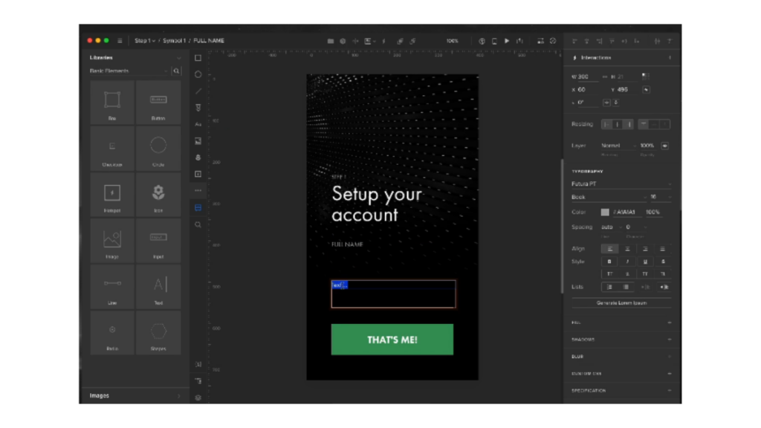The width and height of the screenshot is (761, 428).
Task: Add the Text element from library
Action: coord(158,287)
